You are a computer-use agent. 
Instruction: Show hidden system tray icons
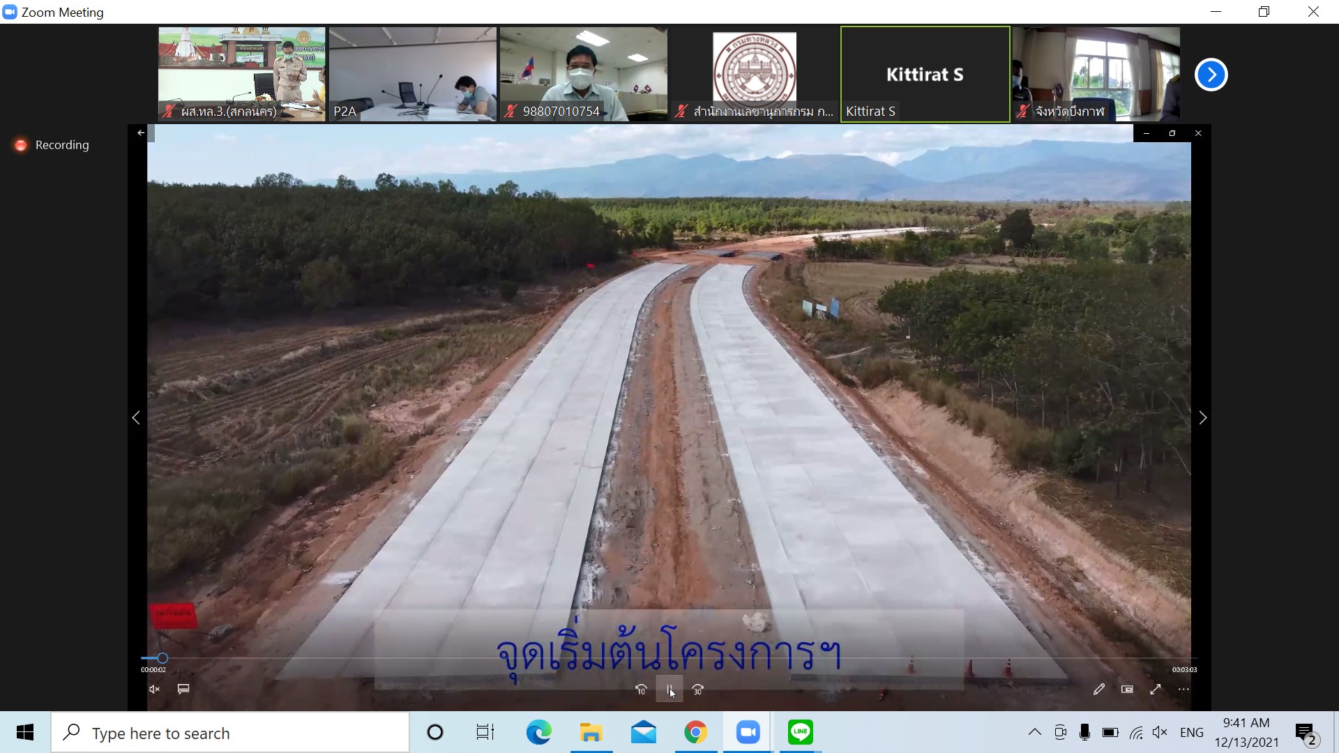[1035, 733]
